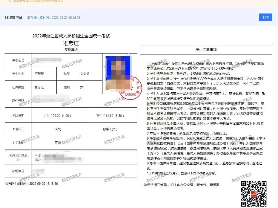Click the 准考证号 label cell
The image size is (278, 208).
point(18,60)
